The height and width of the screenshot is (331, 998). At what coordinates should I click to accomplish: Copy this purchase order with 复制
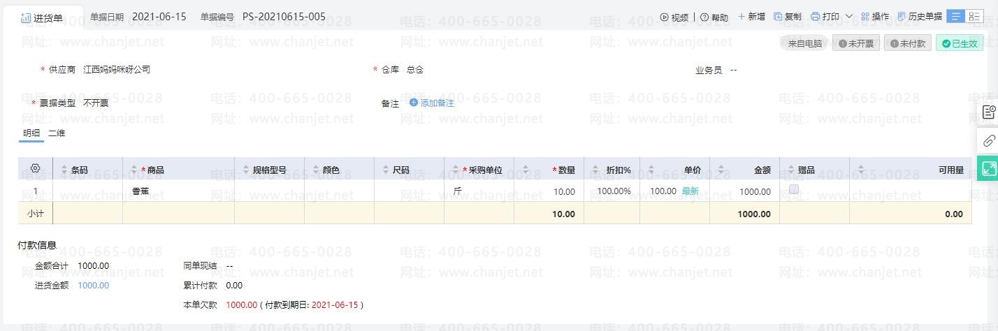click(788, 17)
